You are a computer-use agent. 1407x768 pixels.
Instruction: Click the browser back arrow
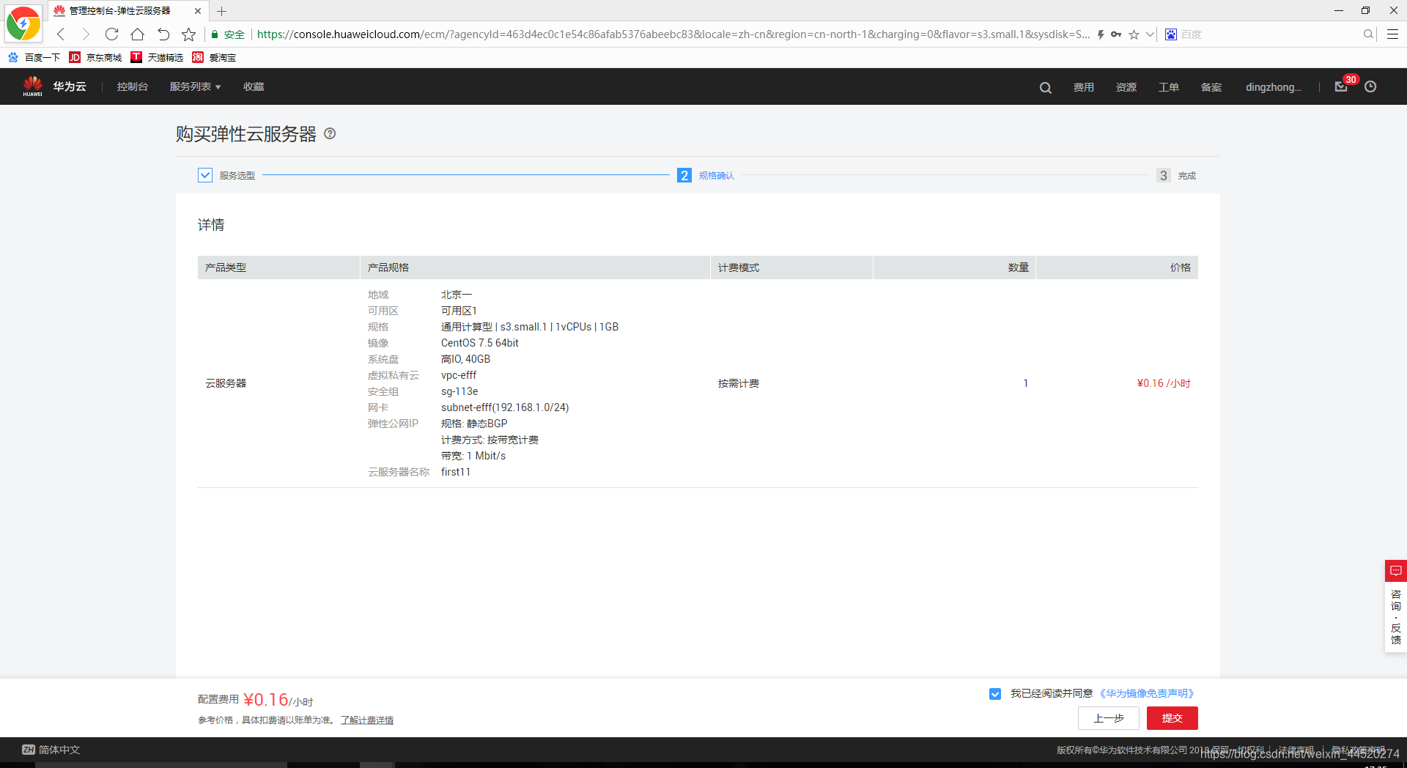61,34
